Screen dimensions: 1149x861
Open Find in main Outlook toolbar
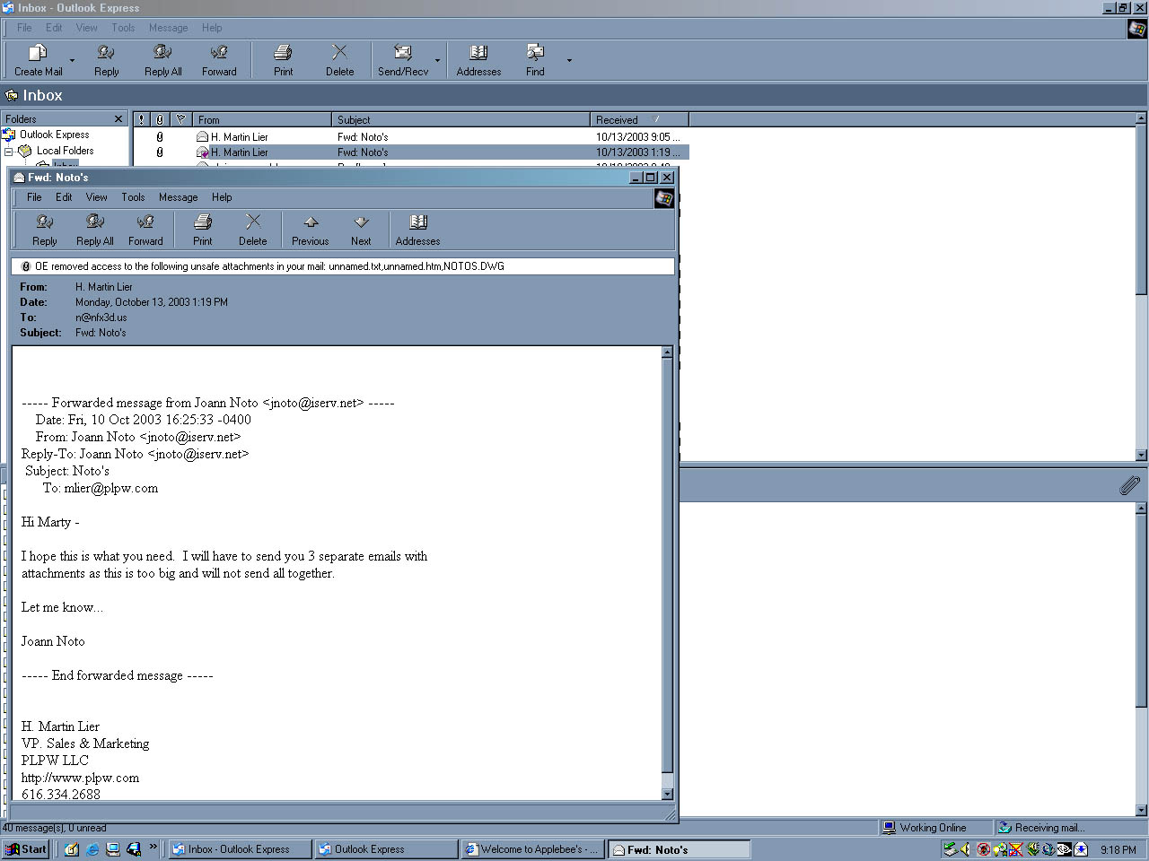pos(535,60)
